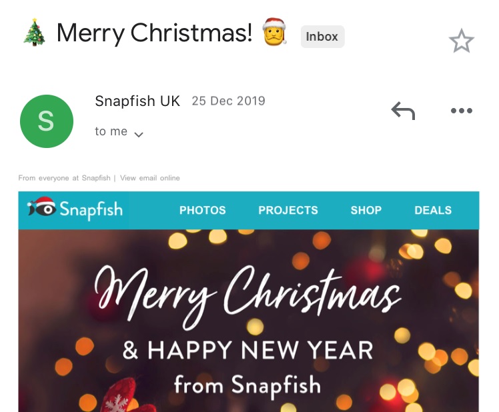Open the green S sender avatar
The height and width of the screenshot is (412, 499).
tap(47, 121)
